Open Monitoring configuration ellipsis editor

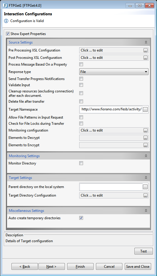(146, 131)
